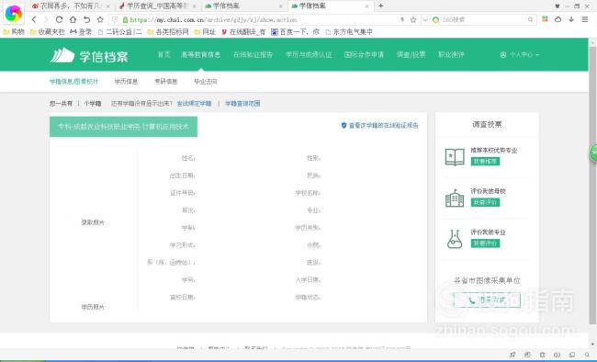Screen dimensions: 597x362
Task: Click button under 评价我的母校
Action: [x=485, y=202]
